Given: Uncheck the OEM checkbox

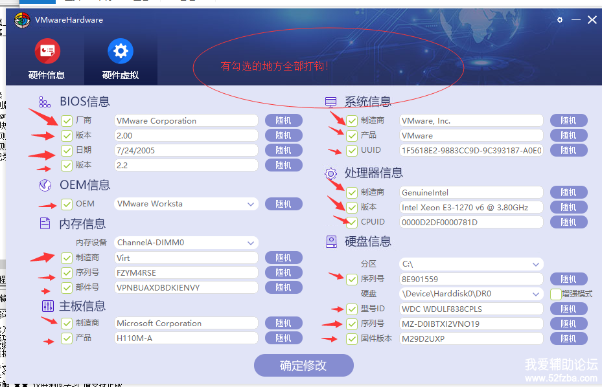Looking at the screenshot, I should click(x=67, y=204).
